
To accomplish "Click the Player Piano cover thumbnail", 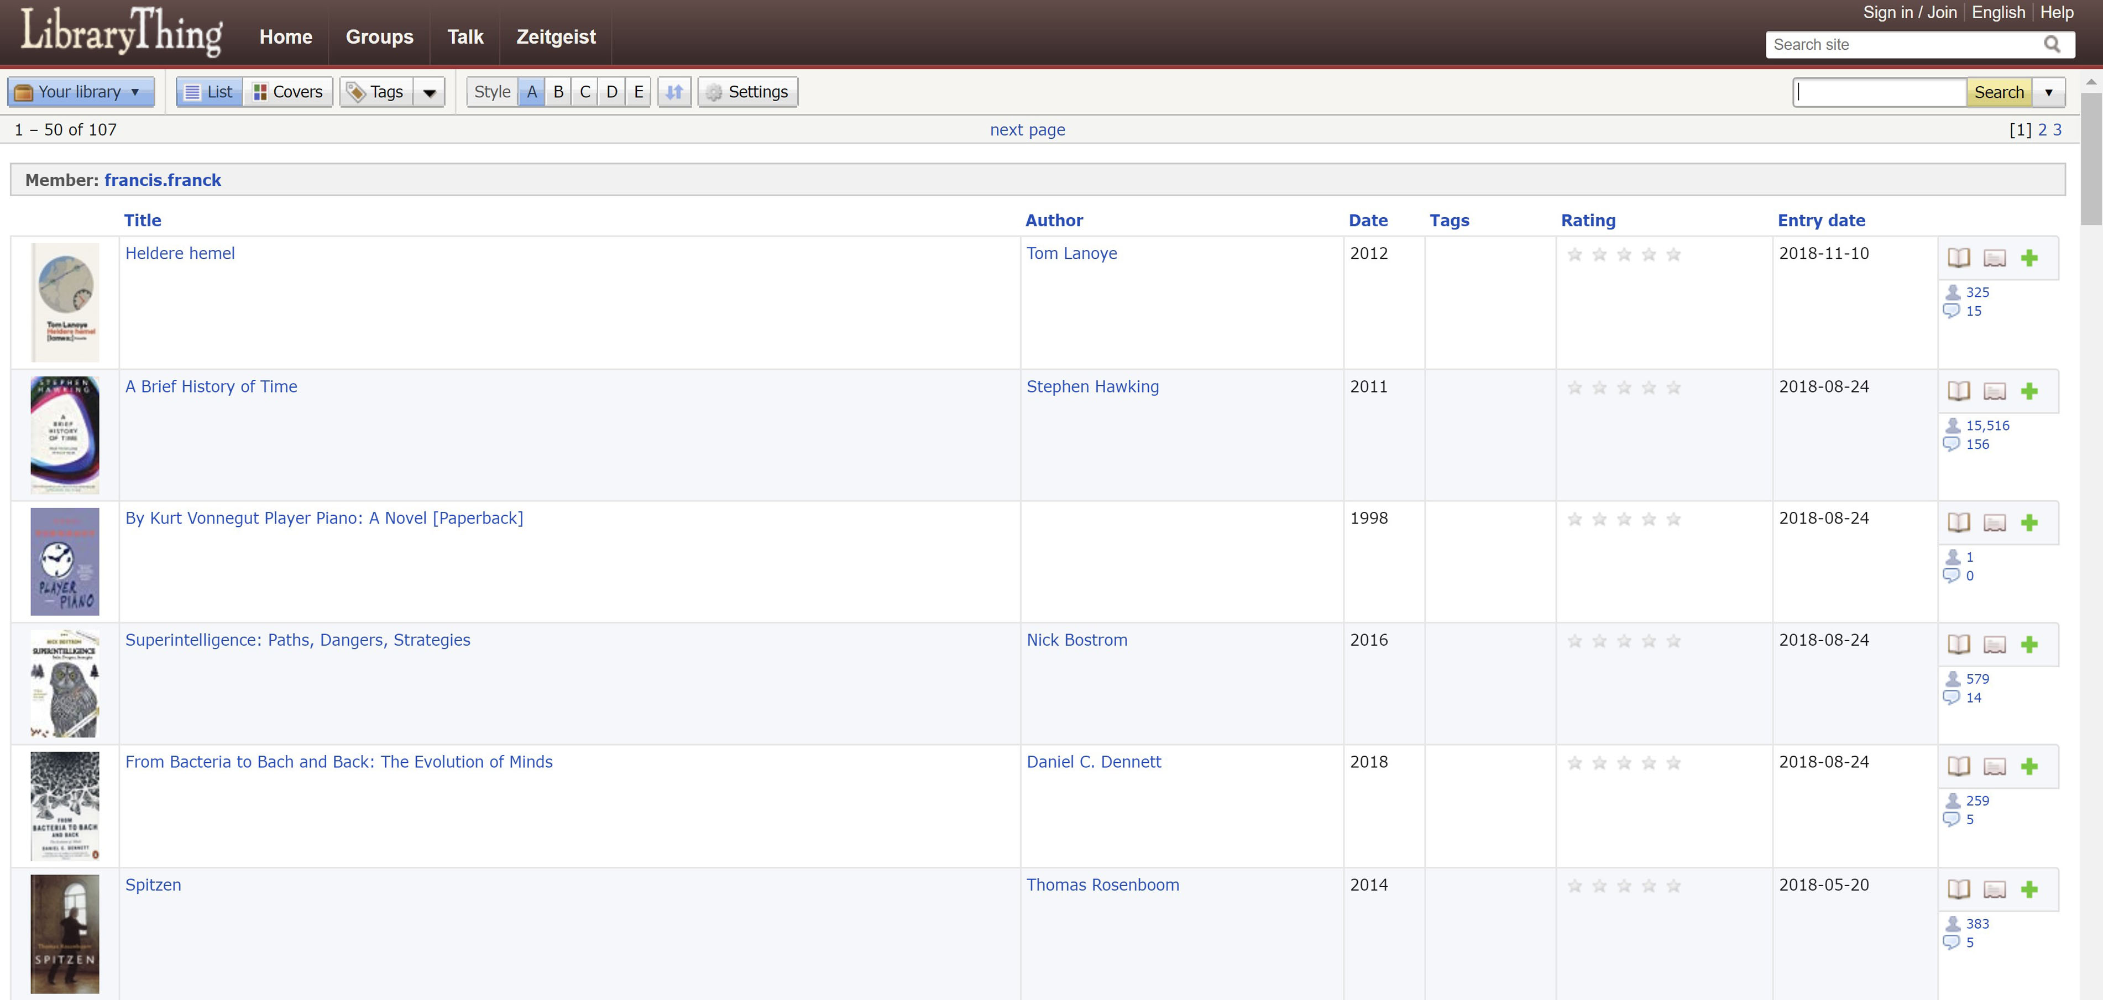I will point(65,562).
